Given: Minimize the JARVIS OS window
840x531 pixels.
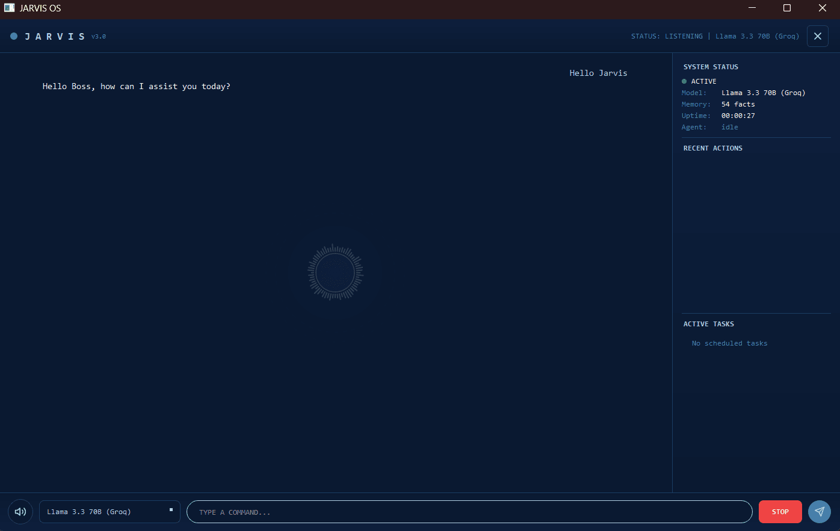Looking at the screenshot, I should coord(752,8).
